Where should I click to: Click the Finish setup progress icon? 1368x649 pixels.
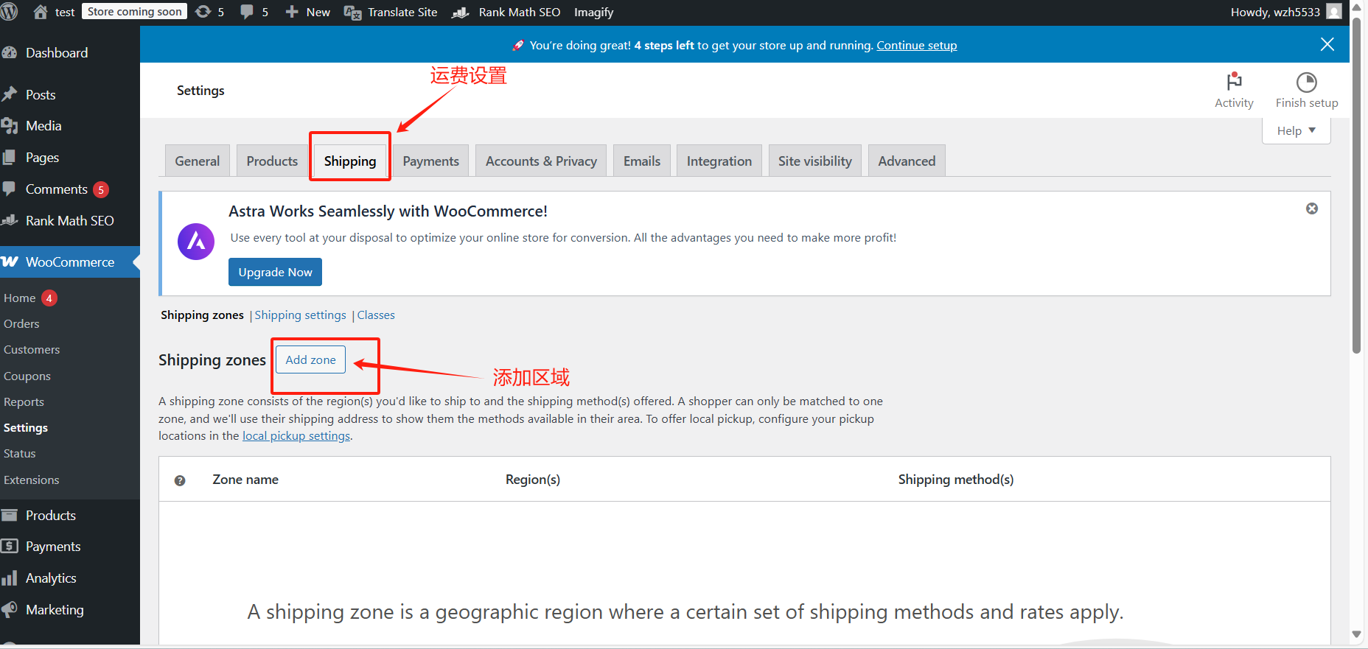(1306, 82)
